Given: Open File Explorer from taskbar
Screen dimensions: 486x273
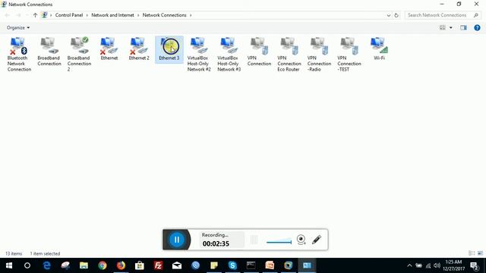Looking at the screenshot, I should point(84,265).
